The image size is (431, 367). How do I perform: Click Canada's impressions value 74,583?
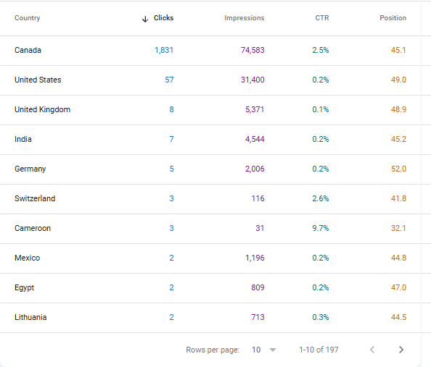point(253,50)
